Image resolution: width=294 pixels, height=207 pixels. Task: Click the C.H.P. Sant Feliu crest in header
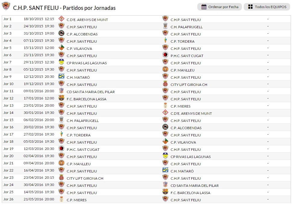point(6,6)
